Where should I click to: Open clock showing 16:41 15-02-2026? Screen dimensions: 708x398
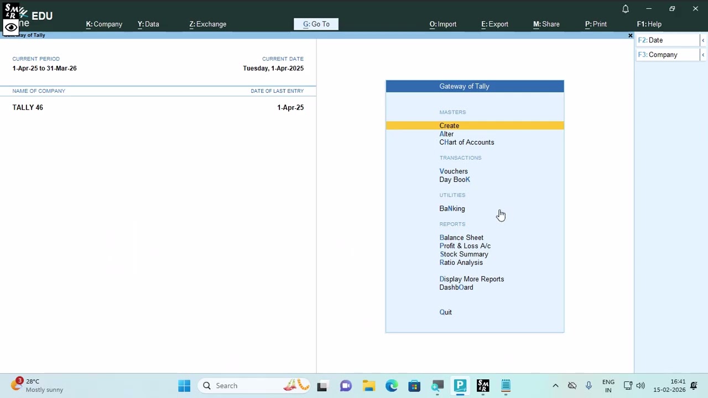[x=669, y=386]
